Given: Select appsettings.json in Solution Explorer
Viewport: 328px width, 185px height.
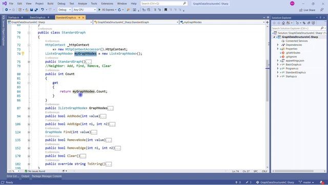Looking at the screenshot, I should [295, 61].
